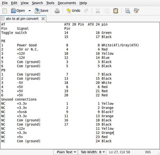Click the '21 Red' entry
160x155 pixels.
click(x=101, y=91)
